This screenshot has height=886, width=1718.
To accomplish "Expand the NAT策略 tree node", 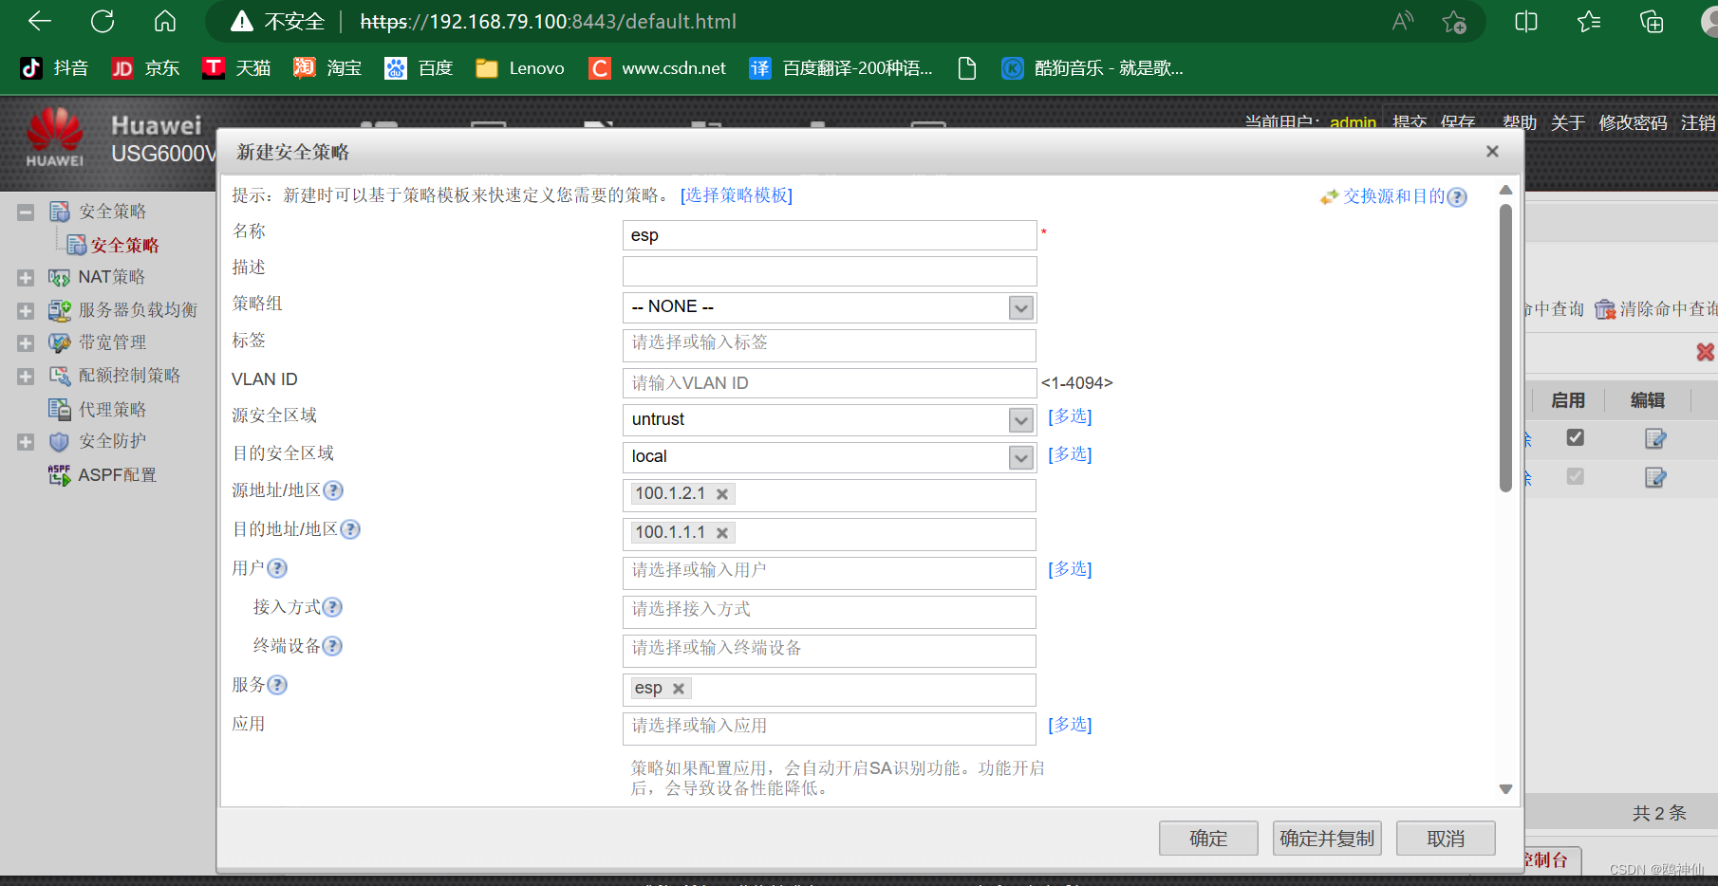I will pos(26,278).
